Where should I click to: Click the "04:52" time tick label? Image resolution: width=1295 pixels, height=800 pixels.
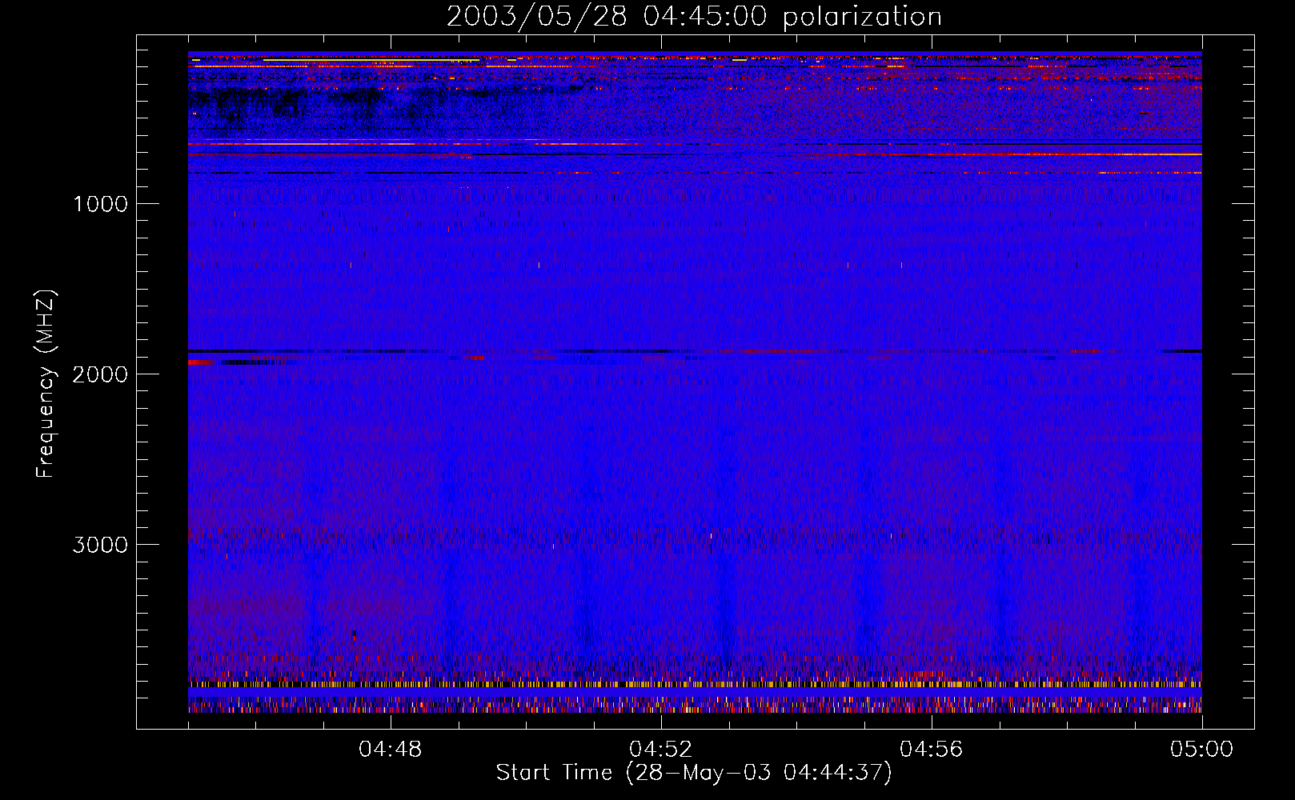(661, 750)
